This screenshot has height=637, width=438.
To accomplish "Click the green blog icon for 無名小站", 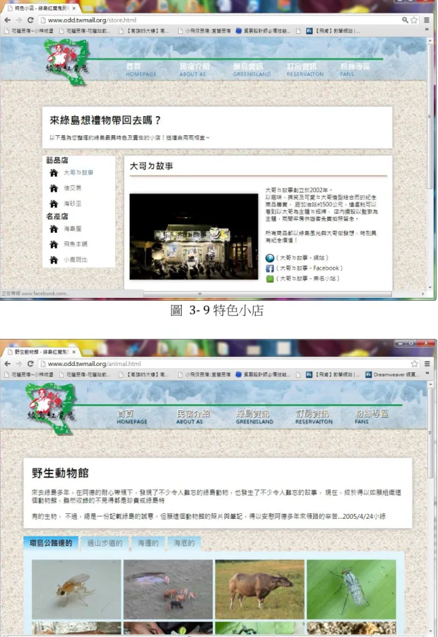I will point(270,279).
